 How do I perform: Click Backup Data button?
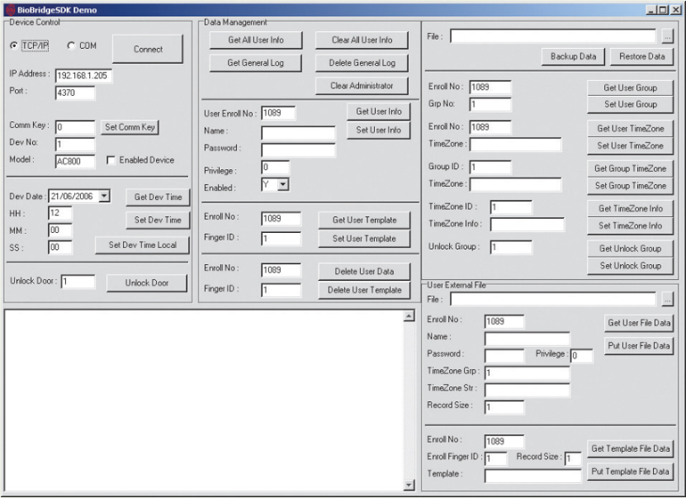click(574, 56)
